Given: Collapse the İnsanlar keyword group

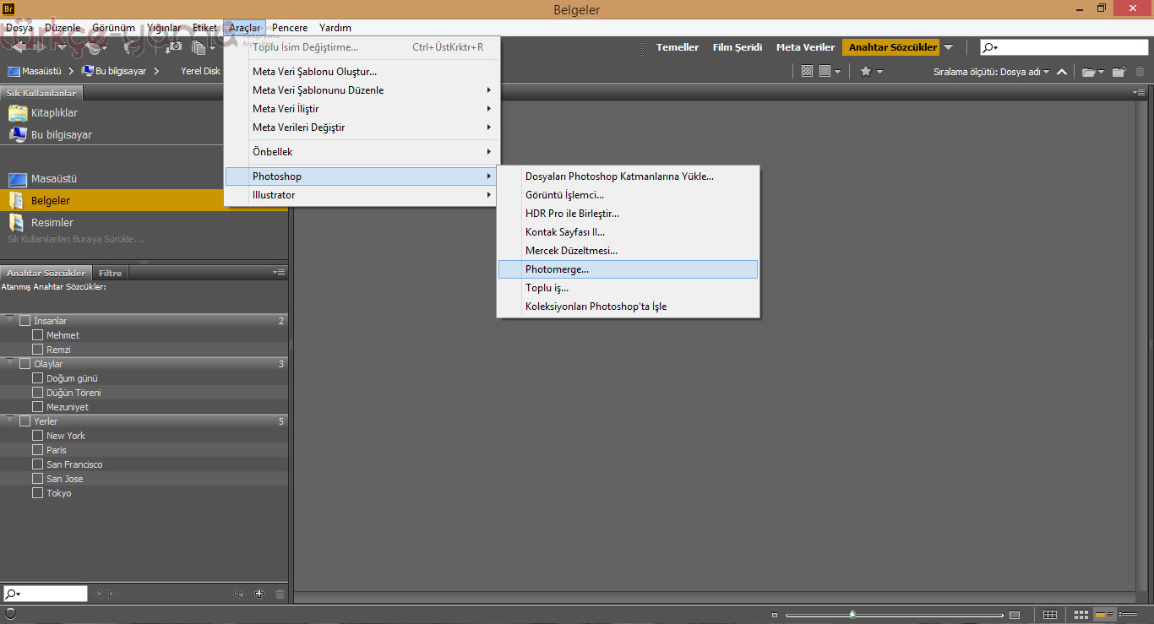Looking at the screenshot, I should [9, 320].
